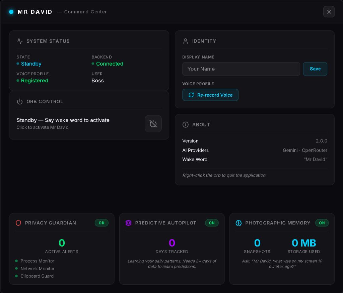Click the Registered voice profile status

(x=35, y=81)
